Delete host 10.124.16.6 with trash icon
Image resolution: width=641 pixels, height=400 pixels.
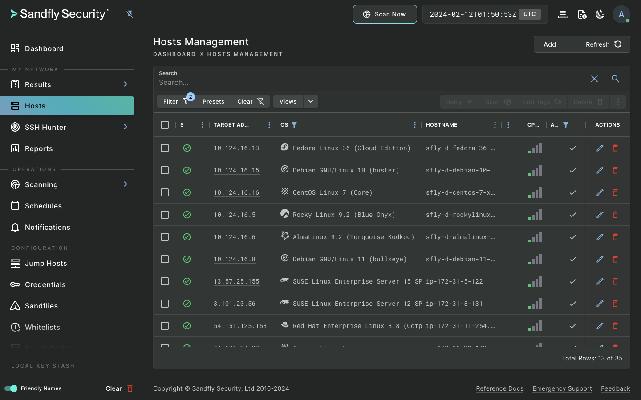pos(615,237)
